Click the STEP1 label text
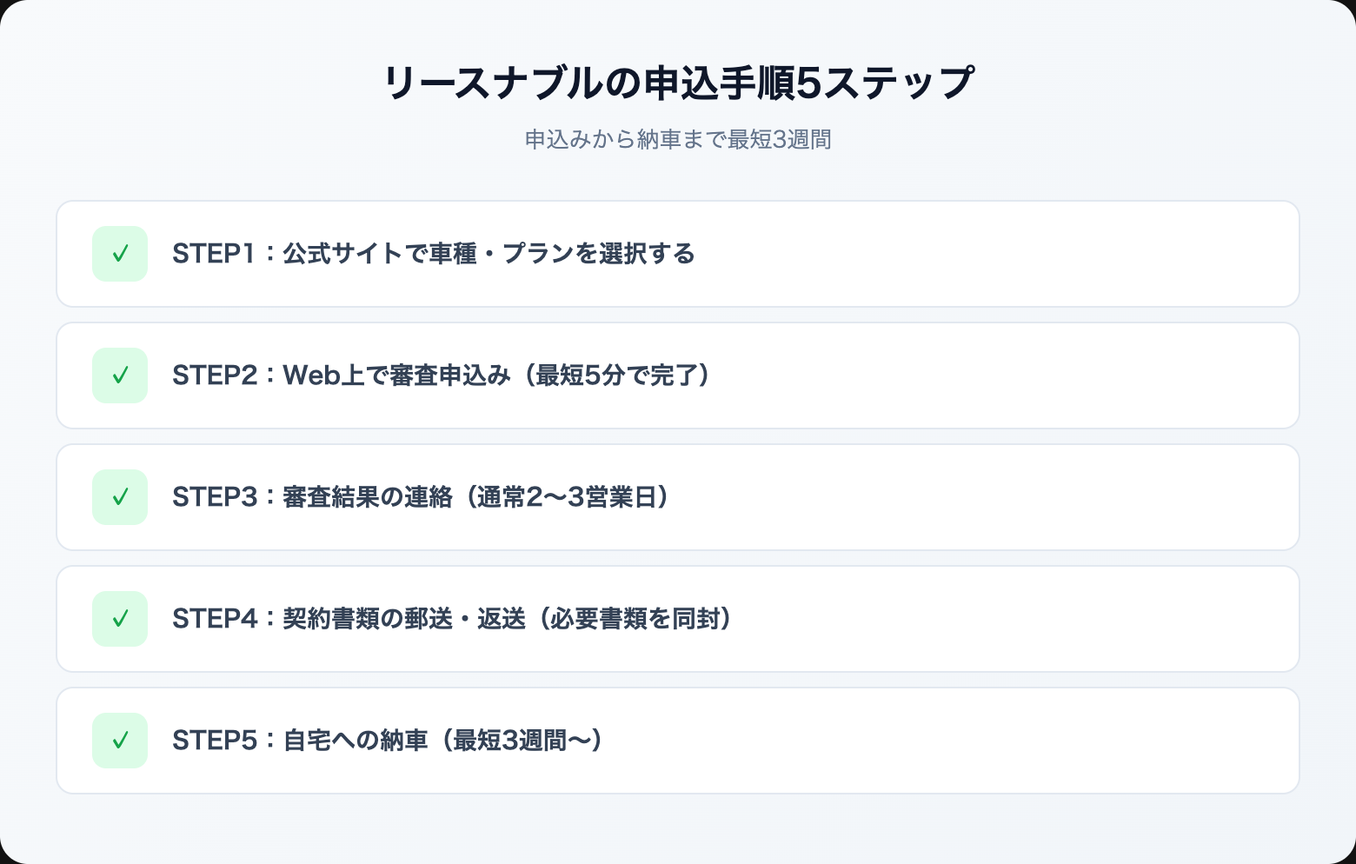 tap(213, 254)
